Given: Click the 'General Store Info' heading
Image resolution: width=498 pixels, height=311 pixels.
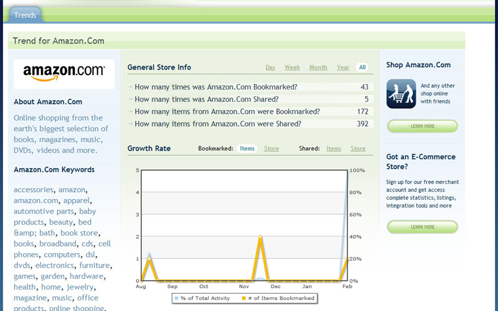Looking at the screenshot, I should (159, 67).
